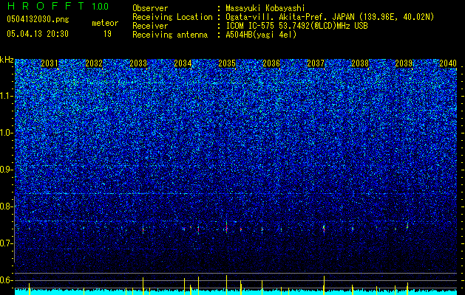Click the 2034 time marker
The width and height of the screenshot is (465, 295).
tap(183, 63)
